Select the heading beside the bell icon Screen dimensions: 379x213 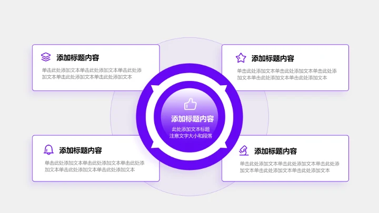[x=81, y=150]
